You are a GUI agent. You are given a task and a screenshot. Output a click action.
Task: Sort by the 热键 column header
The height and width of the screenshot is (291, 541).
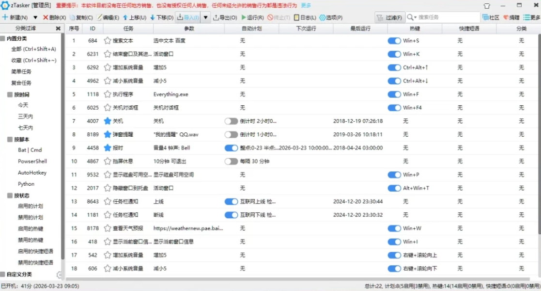coord(415,28)
